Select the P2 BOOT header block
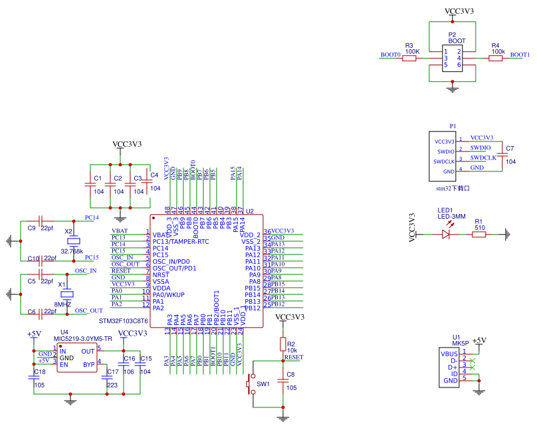This screenshot has width=537, height=428. tap(452, 58)
